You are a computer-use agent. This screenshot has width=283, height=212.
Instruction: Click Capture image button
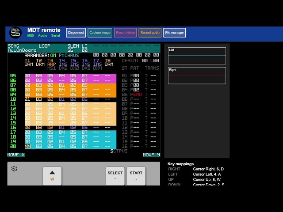[100, 33]
